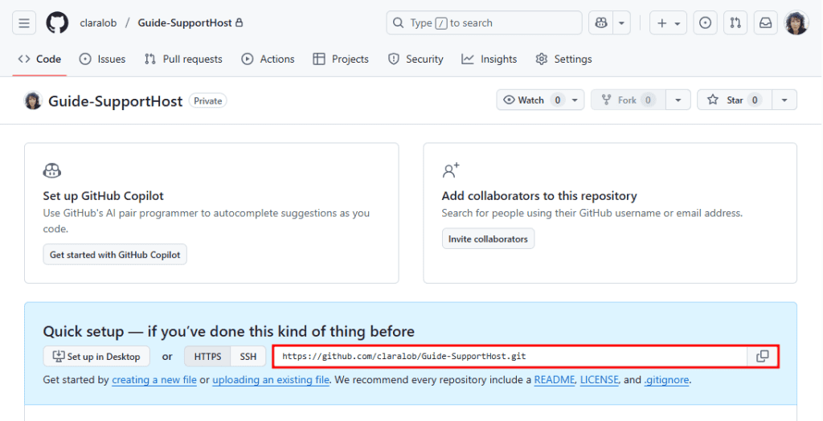Screen dimensions: 823x421
Task: Switch to the Security tab
Action: pyautogui.click(x=416, y=59)
